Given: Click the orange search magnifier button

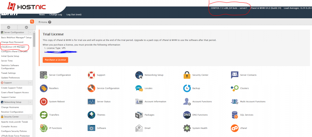Looking at the screenshot, I should 32,22.
